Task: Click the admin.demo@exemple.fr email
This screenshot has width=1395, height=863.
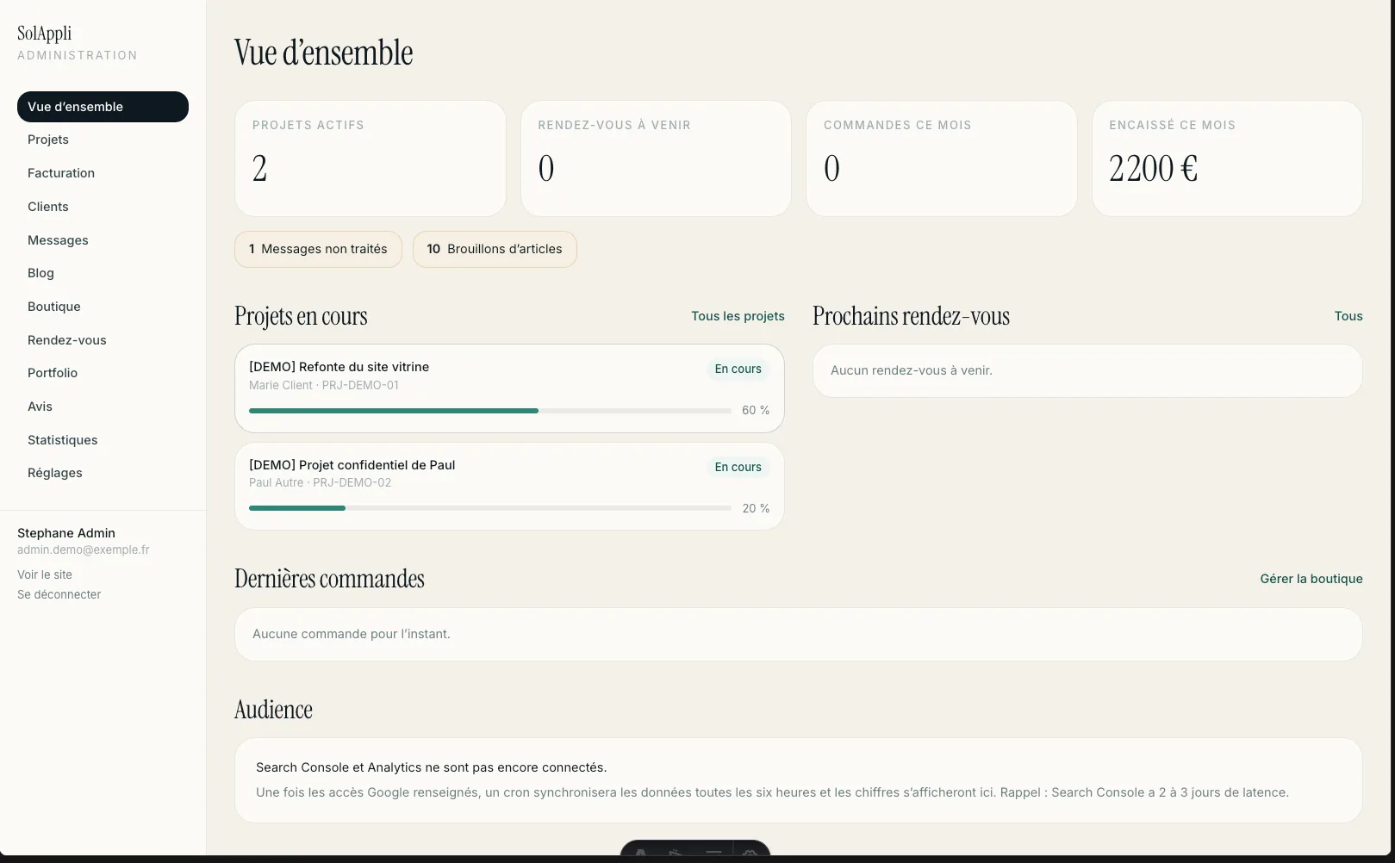Action: tap(84, 549)
